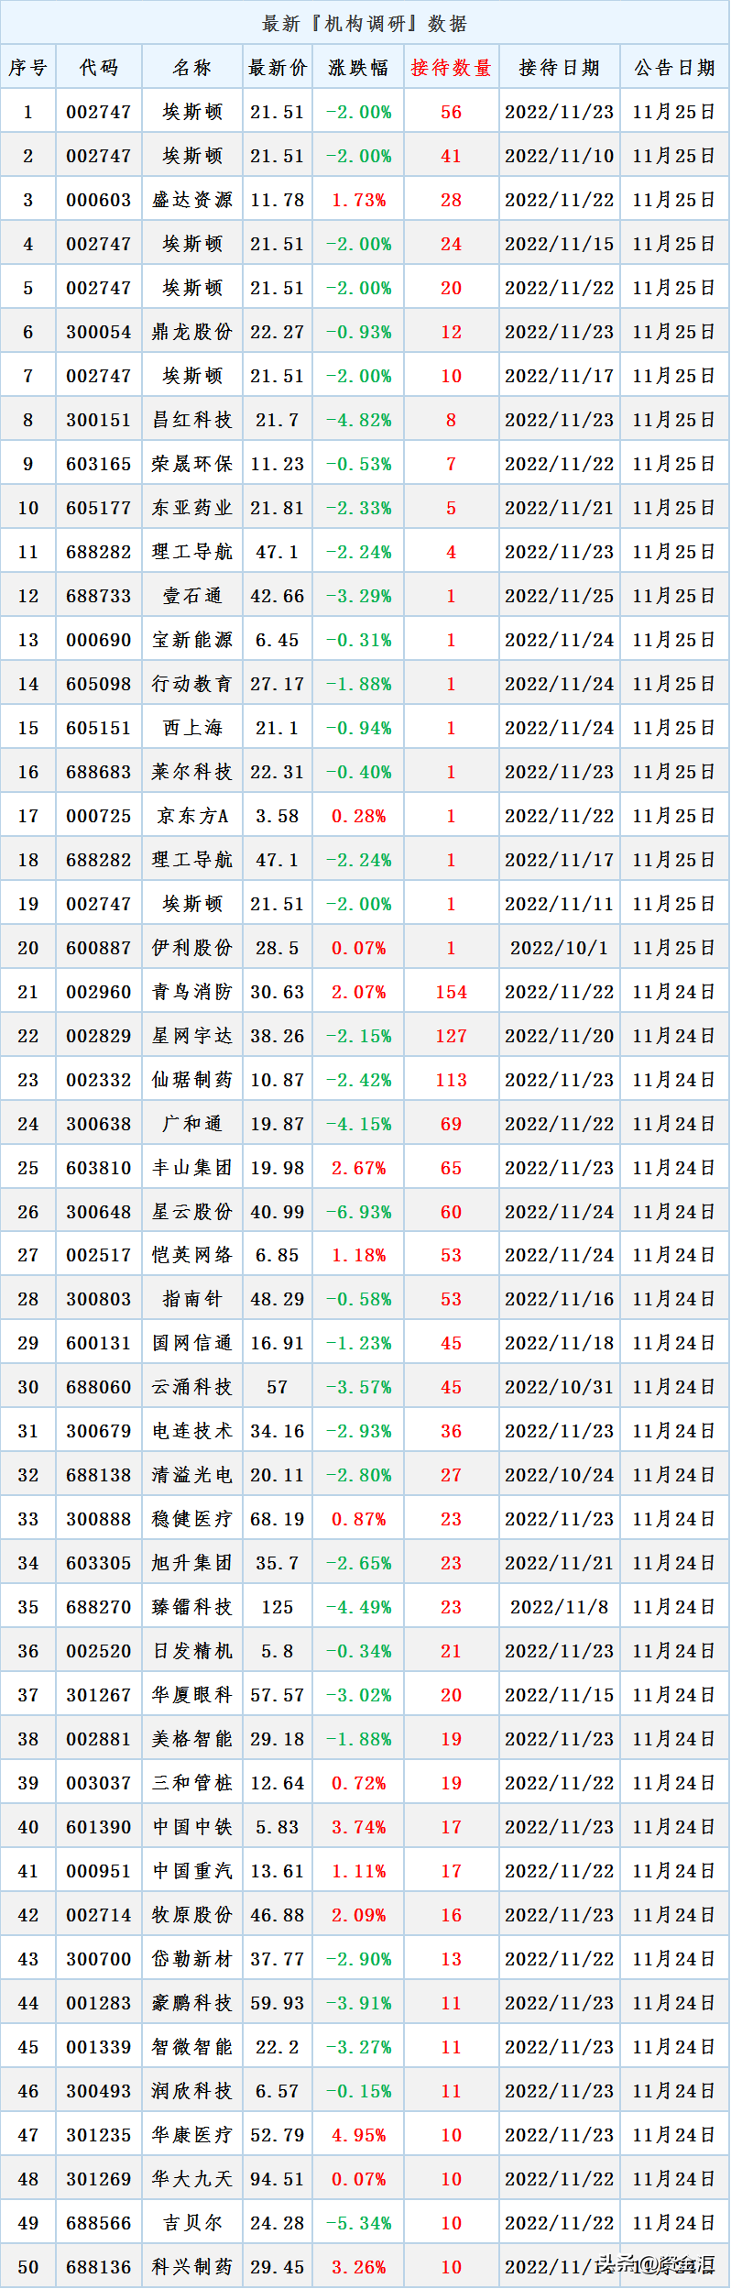Click the red 接待数量 column header

(x=452, y=67)
